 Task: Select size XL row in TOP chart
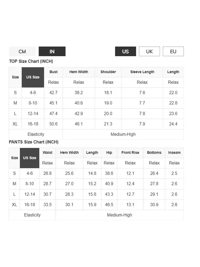(x=96, y=124)
